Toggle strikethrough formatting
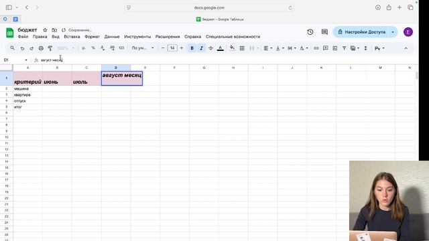 (x=210, y=48)
